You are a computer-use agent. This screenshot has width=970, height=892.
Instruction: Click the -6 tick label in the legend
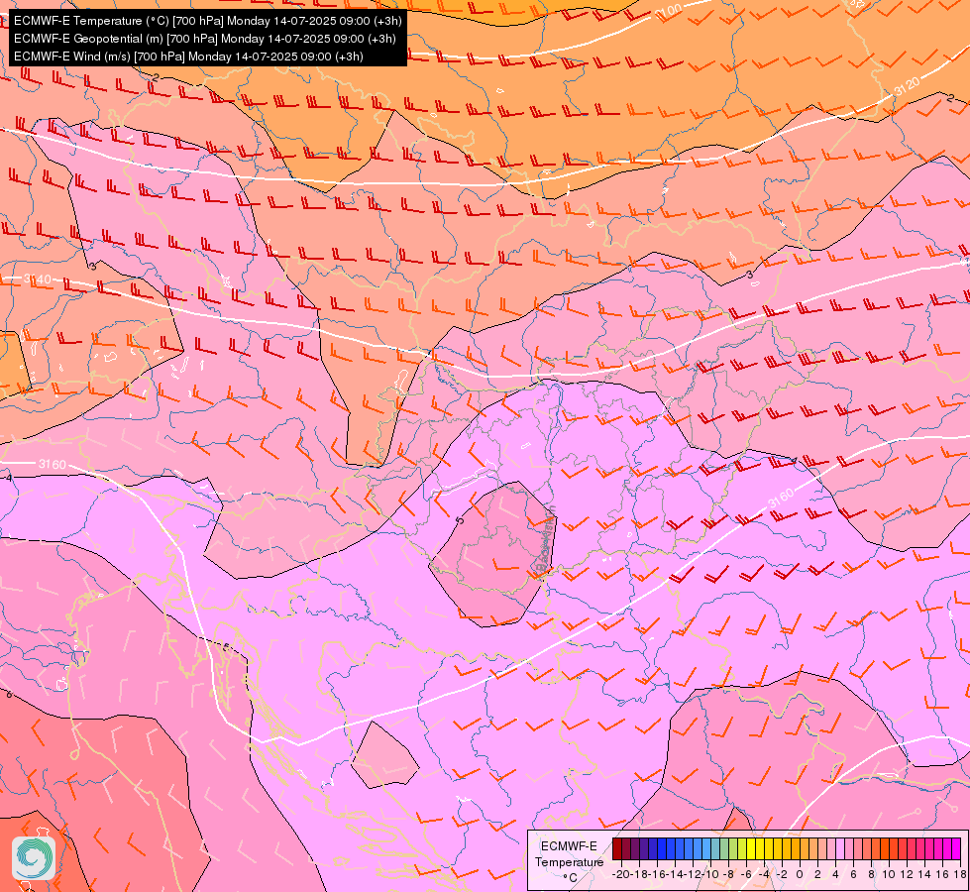[x=746, y=875]
